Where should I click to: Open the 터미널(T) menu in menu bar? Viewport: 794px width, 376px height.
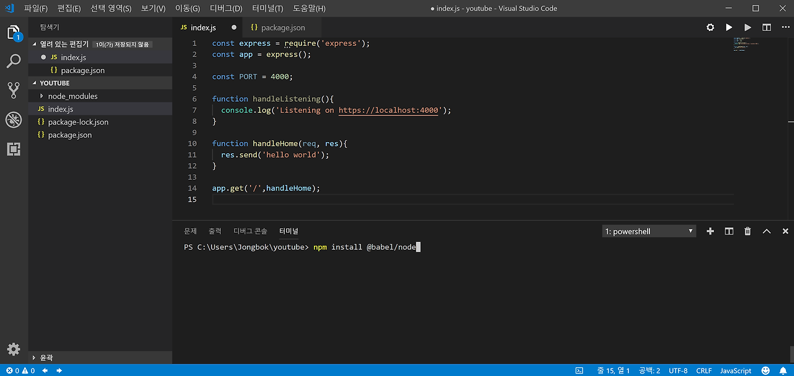[267, 9]
